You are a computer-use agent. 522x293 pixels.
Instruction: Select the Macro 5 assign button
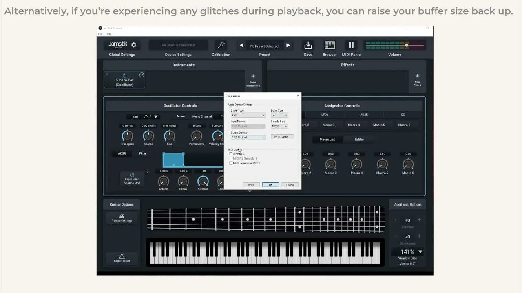379,125
